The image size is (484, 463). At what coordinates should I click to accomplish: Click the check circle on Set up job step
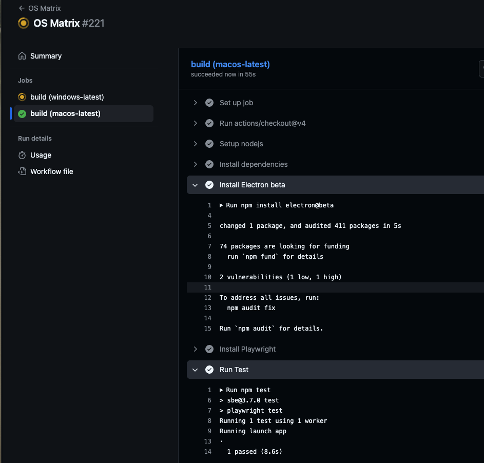point(209,103)
